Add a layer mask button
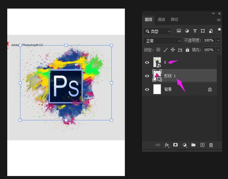Viewport: 228px width, 179px height. 175,145
